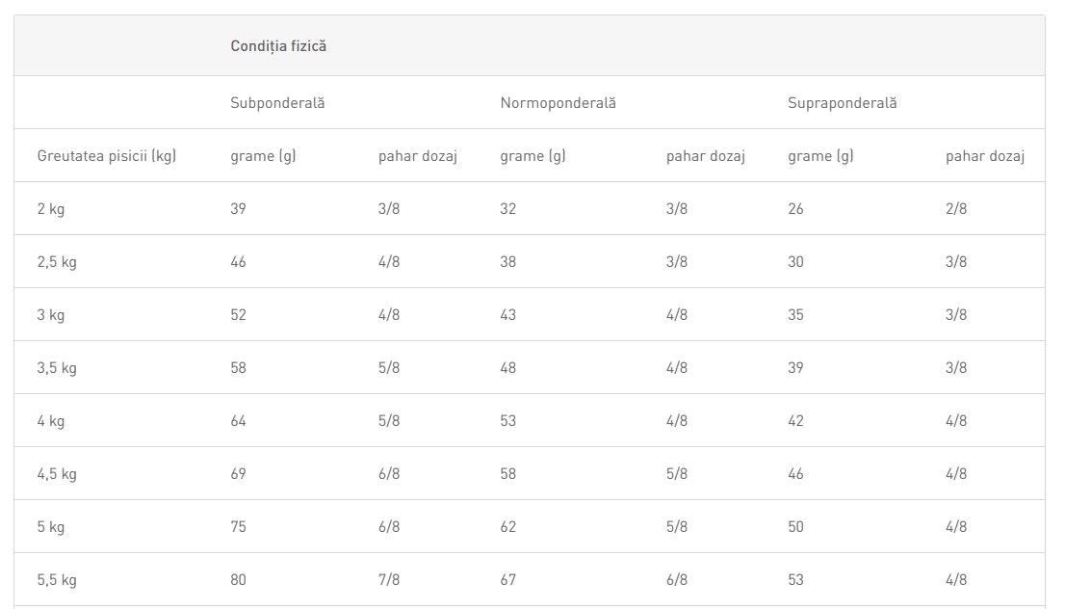1091x609 pixels.
Task: Click the '3,5 kg' weight row label
Action: point(57,367)
